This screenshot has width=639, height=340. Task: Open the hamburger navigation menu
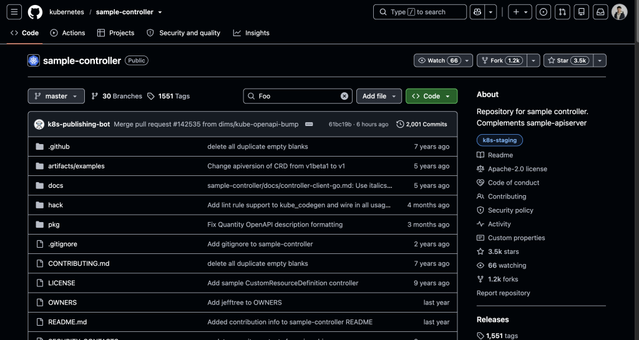click(x=14, y=12)
